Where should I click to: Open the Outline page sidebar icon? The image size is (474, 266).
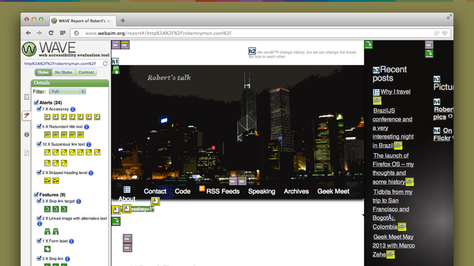26,153
